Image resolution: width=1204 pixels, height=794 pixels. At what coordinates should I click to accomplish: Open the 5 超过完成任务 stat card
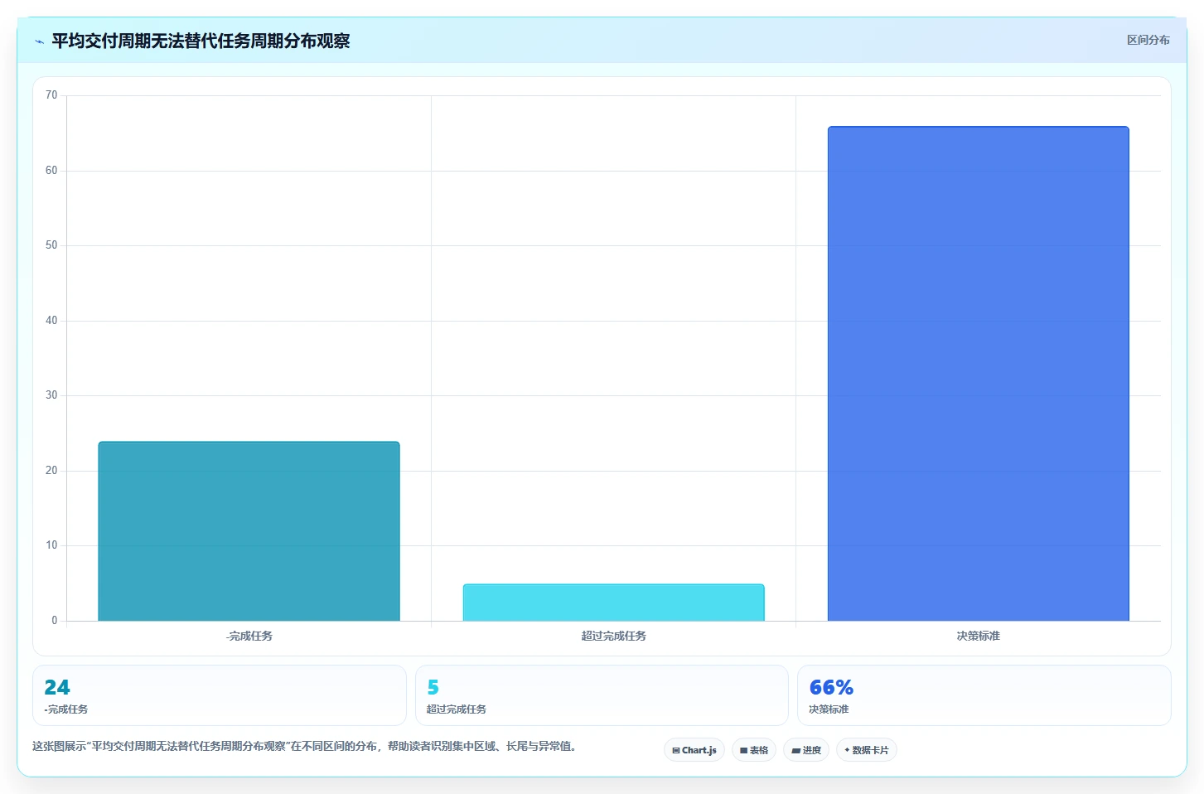point(602,695)
